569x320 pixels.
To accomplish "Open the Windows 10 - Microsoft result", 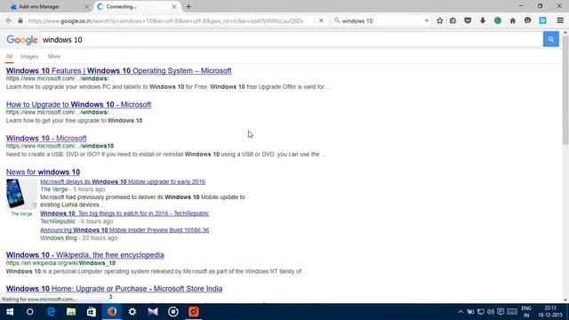I will coord(46,139).
